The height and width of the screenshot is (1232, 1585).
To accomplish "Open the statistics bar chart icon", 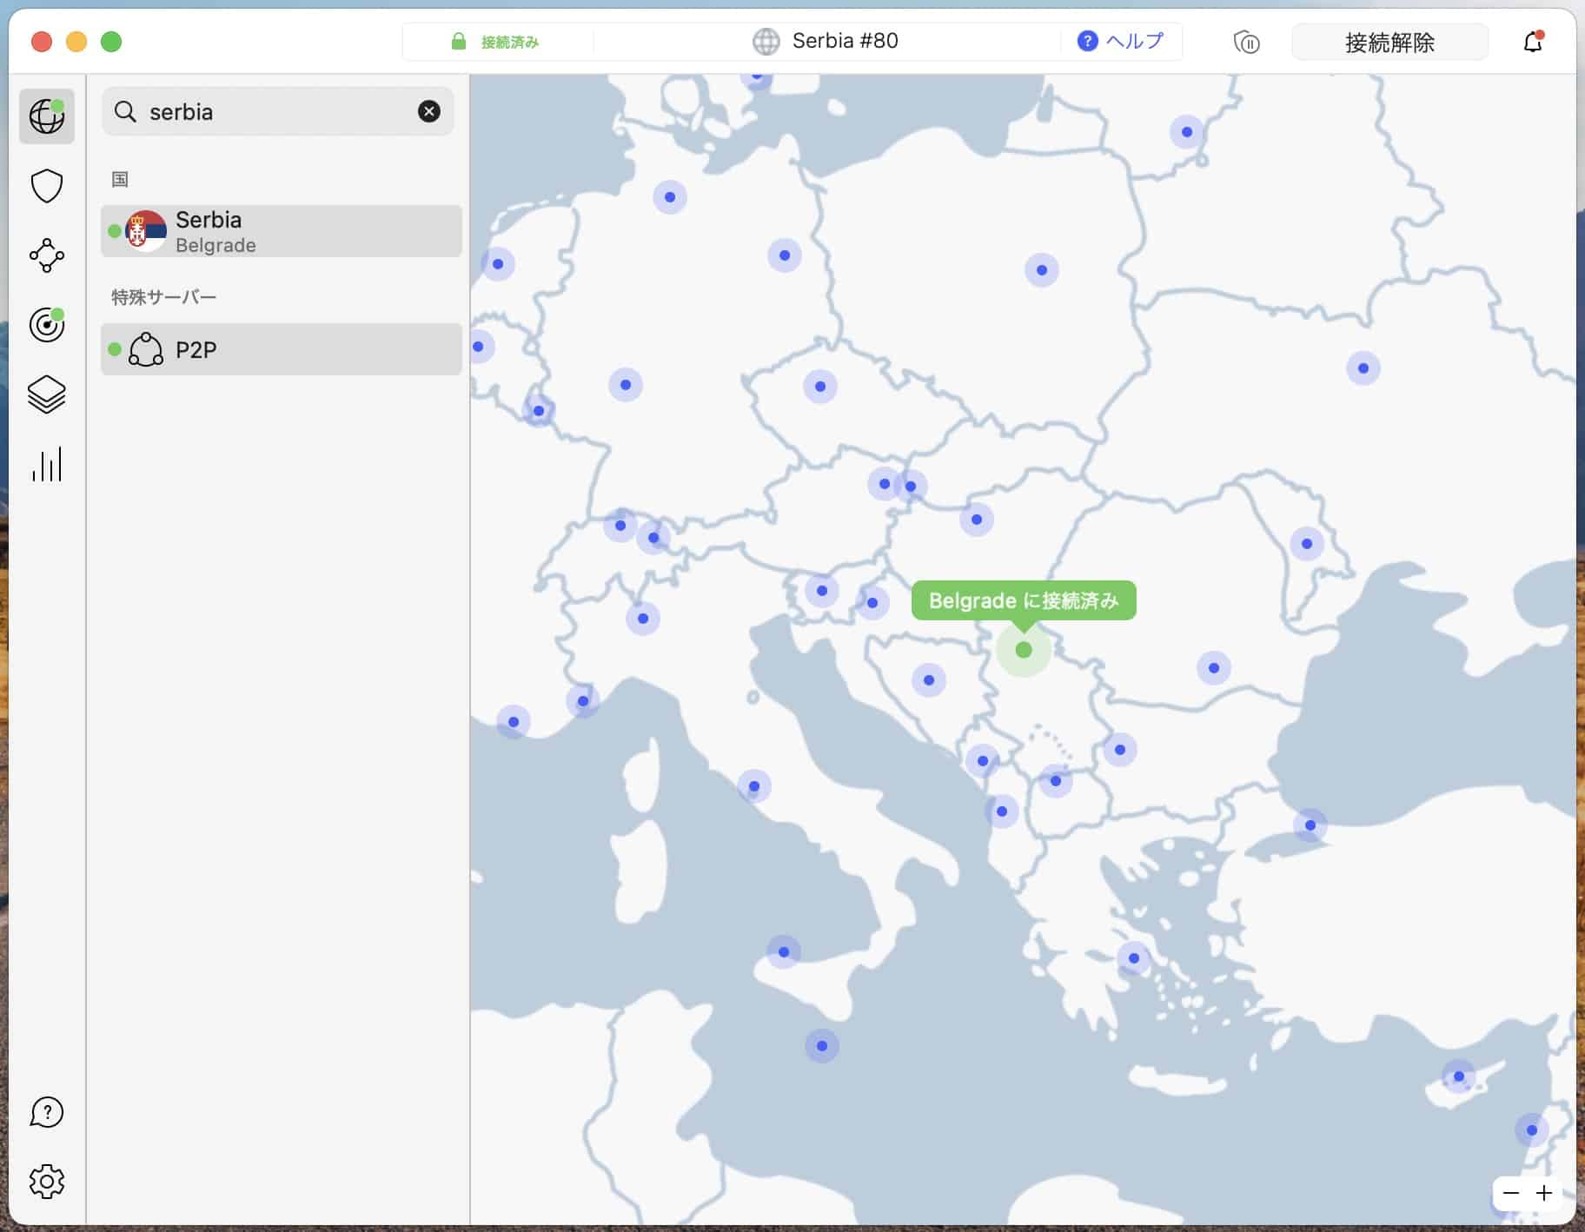I will [x=47, y=464].
